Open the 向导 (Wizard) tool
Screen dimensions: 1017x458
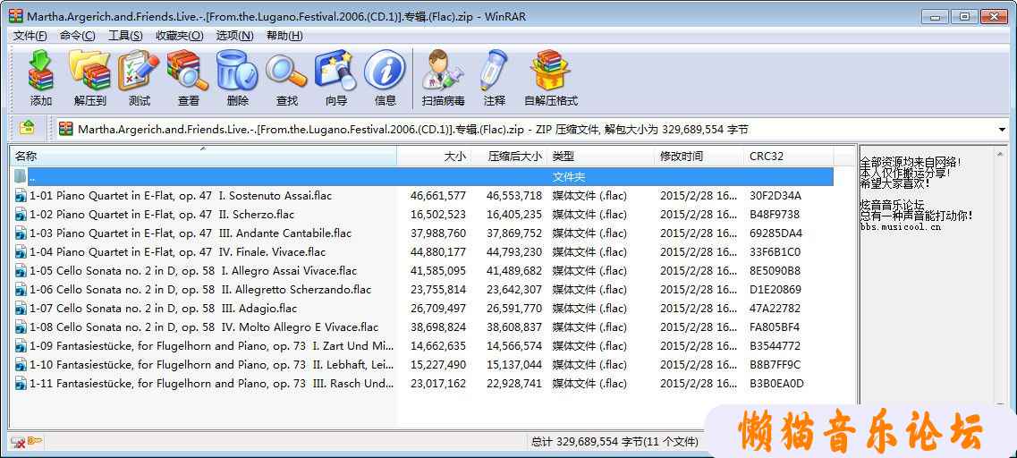pos(336,71)
